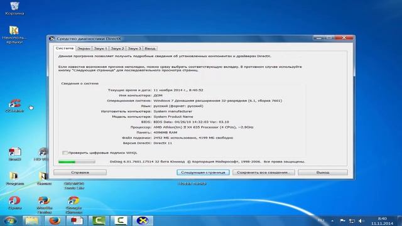
Task: Click the 4096MB RAM value
Action: [165, 132]
